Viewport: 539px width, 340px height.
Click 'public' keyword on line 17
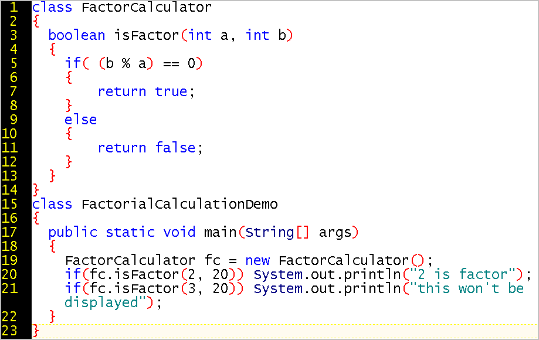(x=73, y=232)
